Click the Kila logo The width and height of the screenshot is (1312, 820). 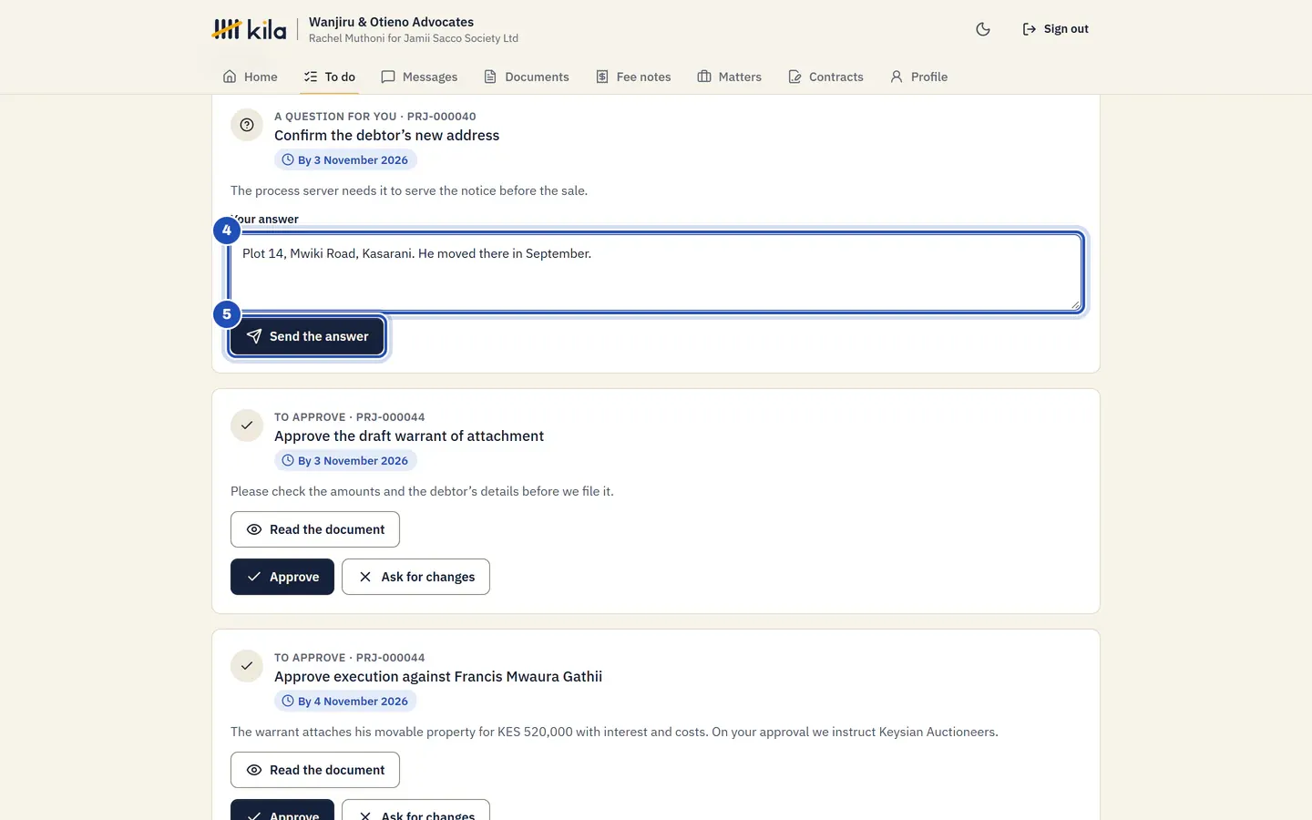[x=249, y=29]
